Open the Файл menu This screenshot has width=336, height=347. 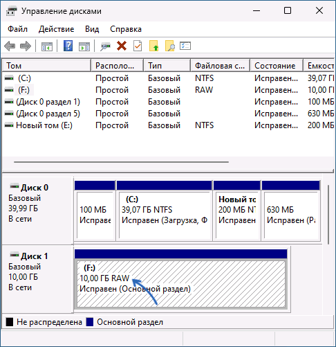[x=17, y=29]
